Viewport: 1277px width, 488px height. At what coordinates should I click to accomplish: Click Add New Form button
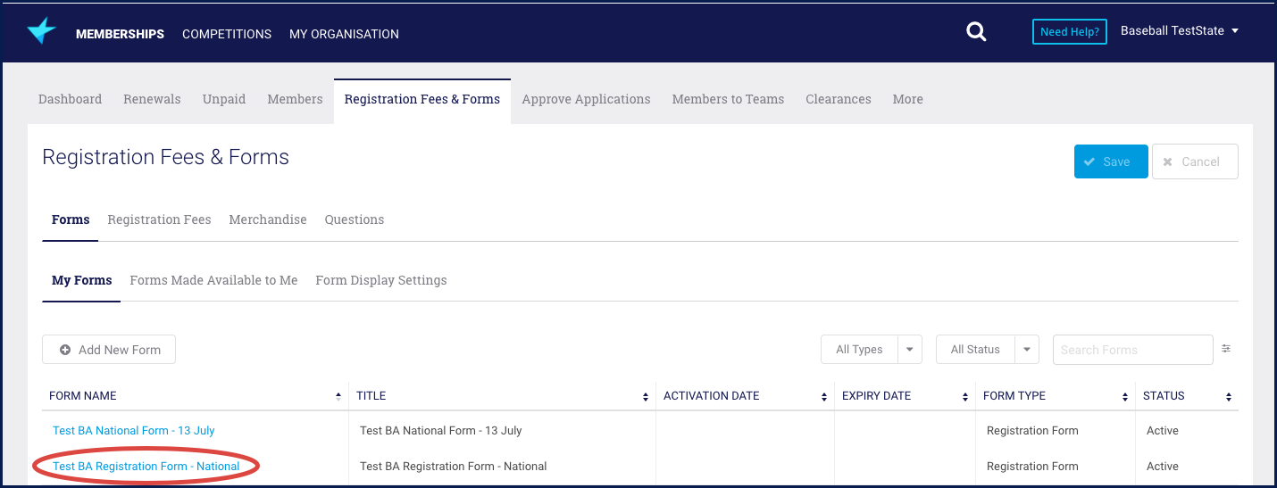click(x=109, y=350)
